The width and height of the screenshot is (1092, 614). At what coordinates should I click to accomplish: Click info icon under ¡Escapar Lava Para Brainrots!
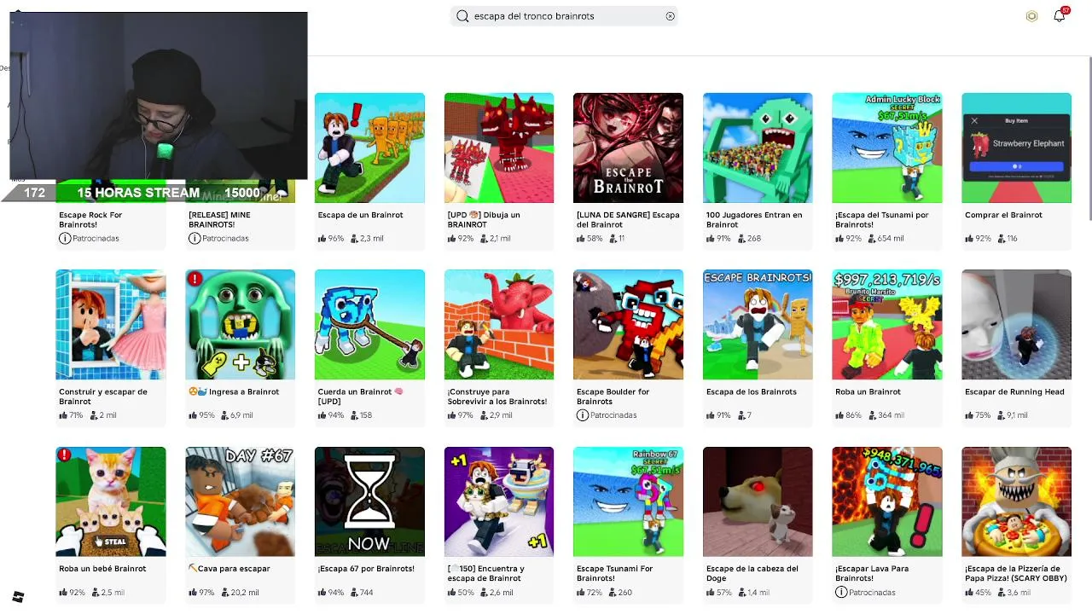(841, 592)
